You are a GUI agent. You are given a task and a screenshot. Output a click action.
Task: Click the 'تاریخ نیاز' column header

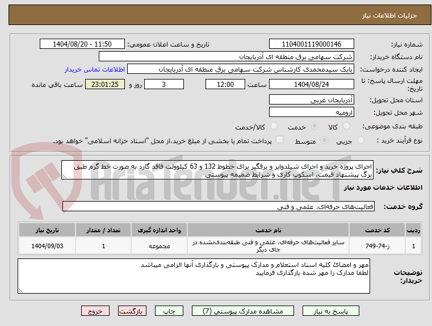click(x=47, y=230)
